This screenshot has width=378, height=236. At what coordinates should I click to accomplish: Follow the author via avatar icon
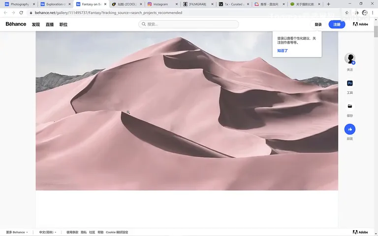coord(350,59)
